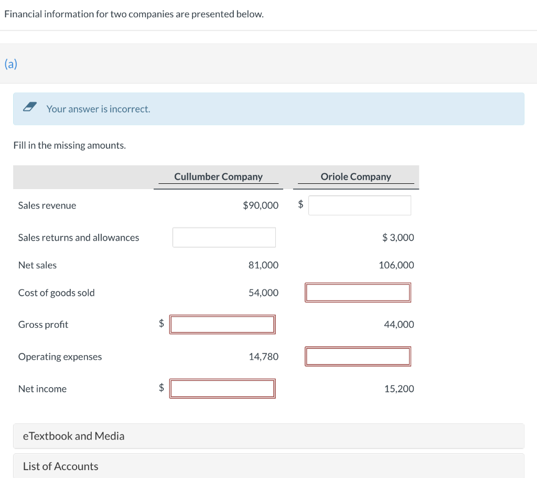Image resolution: width=537 pixels, height=478 pixels.
Task: Focus Cullumber Company net income input field
Action: click(x=222, y=389)
